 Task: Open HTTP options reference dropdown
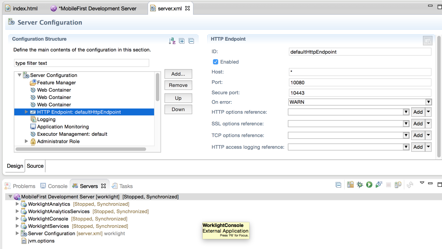coord(406,112)
